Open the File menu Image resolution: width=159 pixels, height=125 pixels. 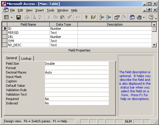coord(12,10)
